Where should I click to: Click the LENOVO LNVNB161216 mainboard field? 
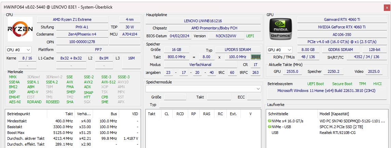(203, 21)
